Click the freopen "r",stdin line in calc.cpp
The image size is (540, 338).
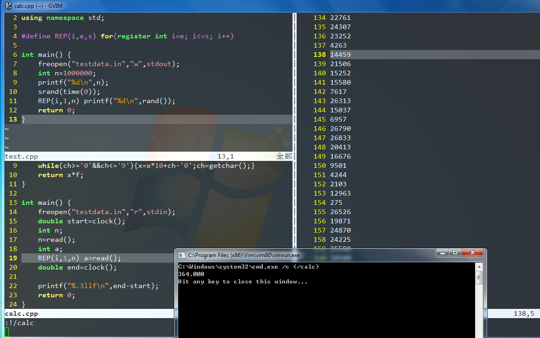pos(107,212)
